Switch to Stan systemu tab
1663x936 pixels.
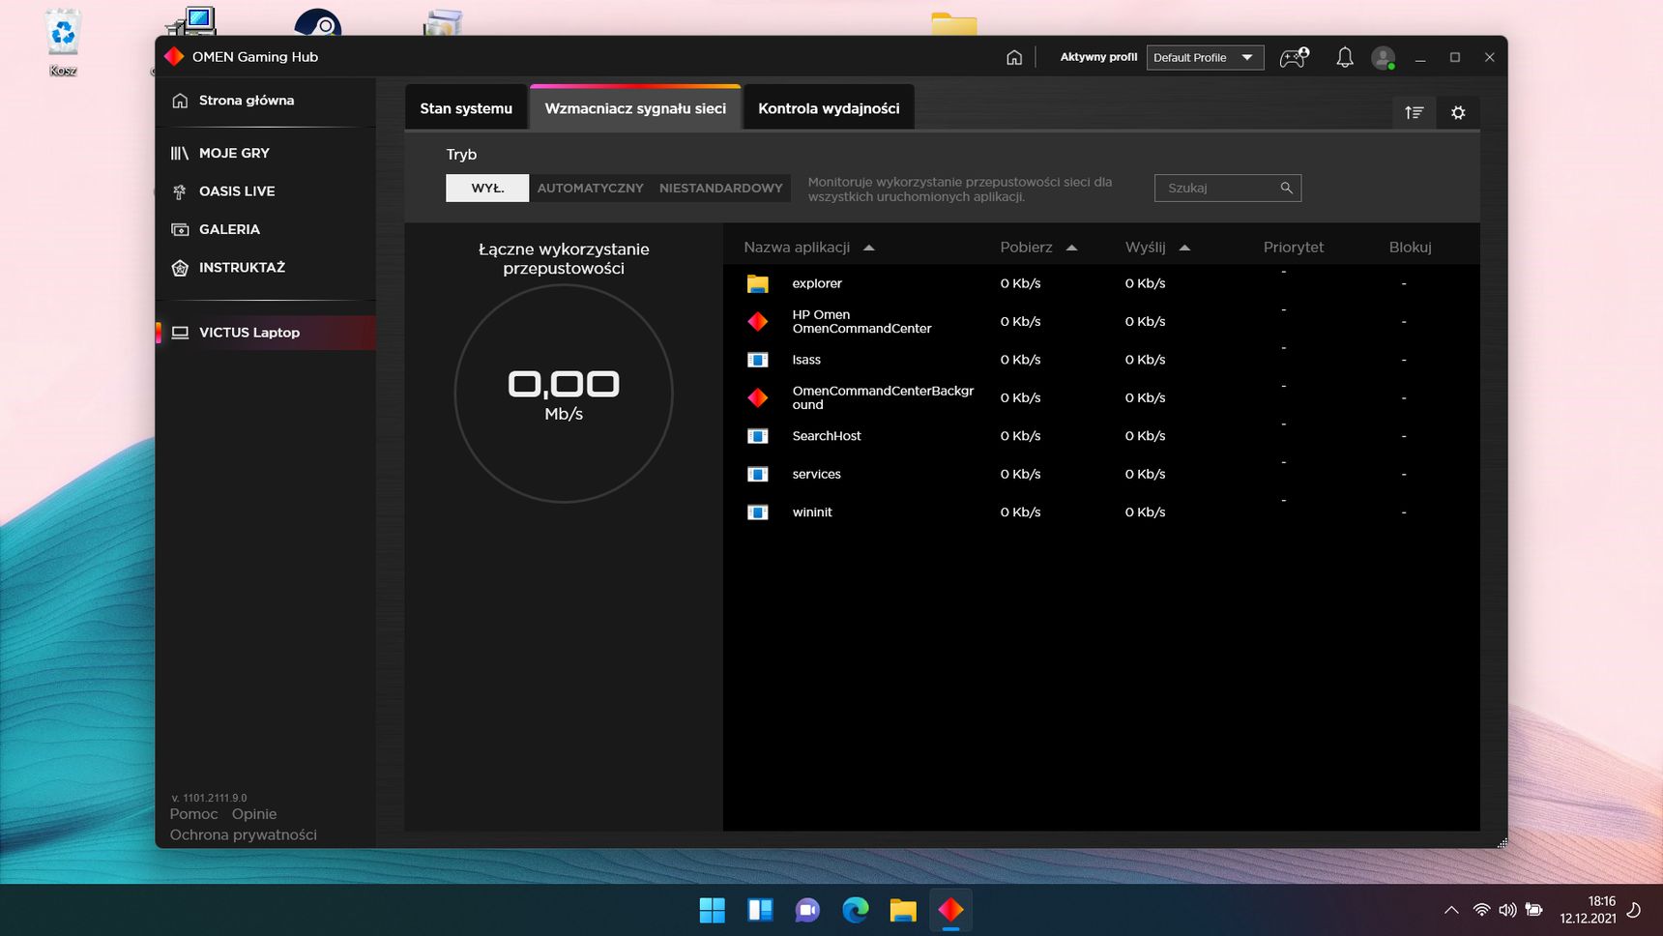point(466,108)
